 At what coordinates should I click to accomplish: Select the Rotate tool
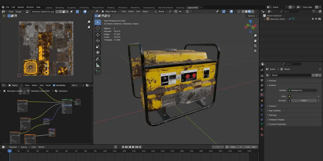98,41
